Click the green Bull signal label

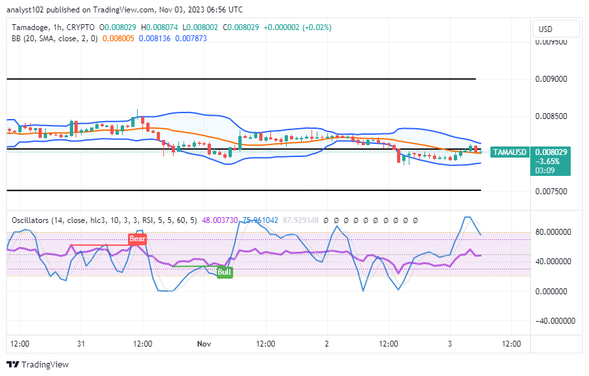pos(225,272)
